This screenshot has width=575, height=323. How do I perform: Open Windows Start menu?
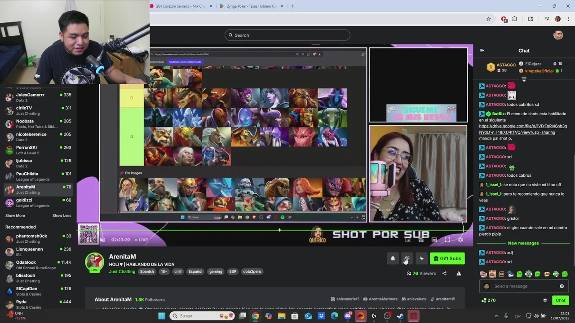coord(162,316)
